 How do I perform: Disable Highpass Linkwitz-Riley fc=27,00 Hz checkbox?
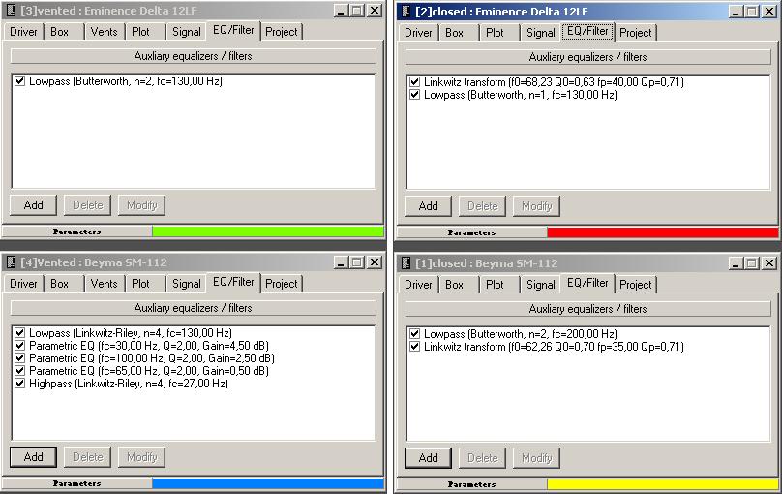(19, 384)
